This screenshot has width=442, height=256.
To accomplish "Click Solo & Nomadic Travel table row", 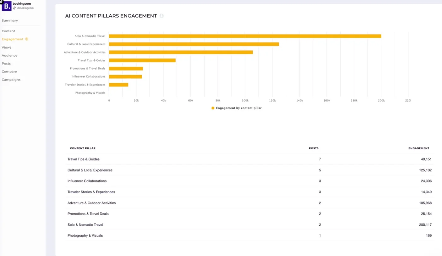I will pos(249,225).
